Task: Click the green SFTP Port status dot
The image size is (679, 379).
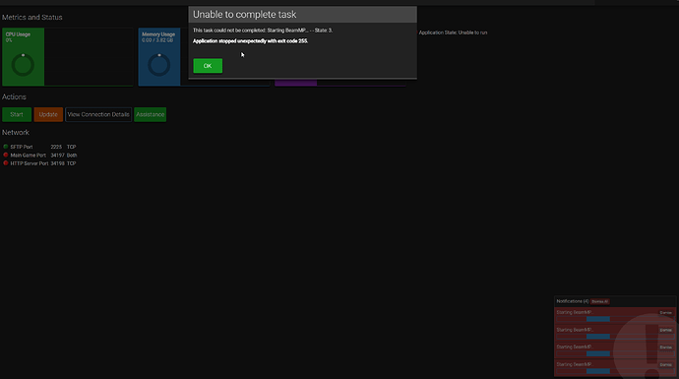Action: pyautogui.click(x=6, y=147)
